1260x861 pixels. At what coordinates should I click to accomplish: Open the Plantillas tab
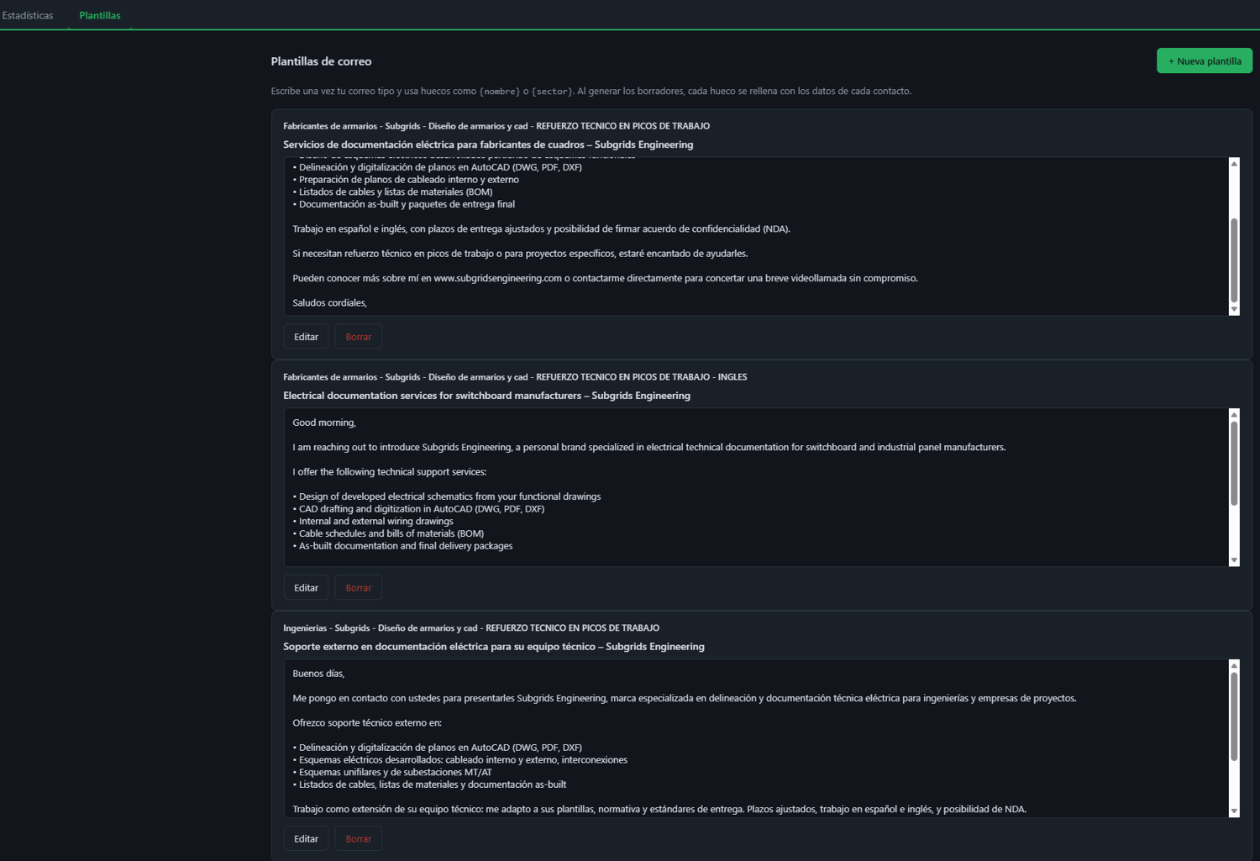100,15
